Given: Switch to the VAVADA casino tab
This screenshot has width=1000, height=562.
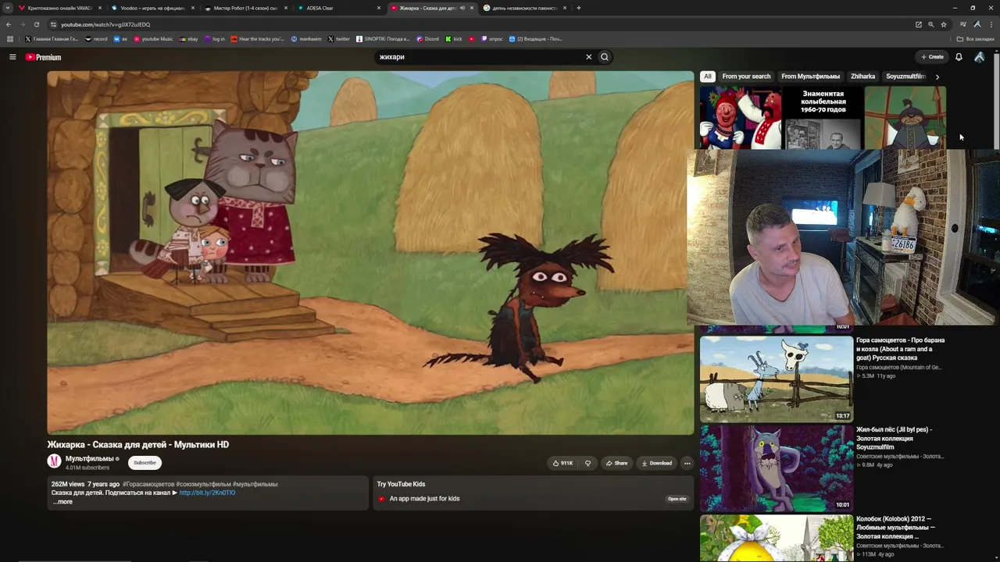Looking at the screenshot, I should [x=59, y=8].
